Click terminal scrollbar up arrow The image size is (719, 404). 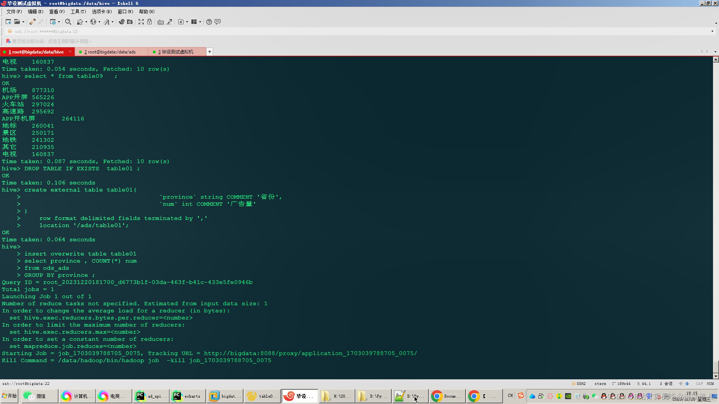coord(716,59)
